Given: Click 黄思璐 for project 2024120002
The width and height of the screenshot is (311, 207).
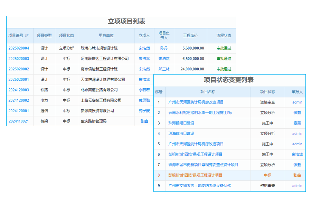Looking at the screenshot, I should point(144,100).
